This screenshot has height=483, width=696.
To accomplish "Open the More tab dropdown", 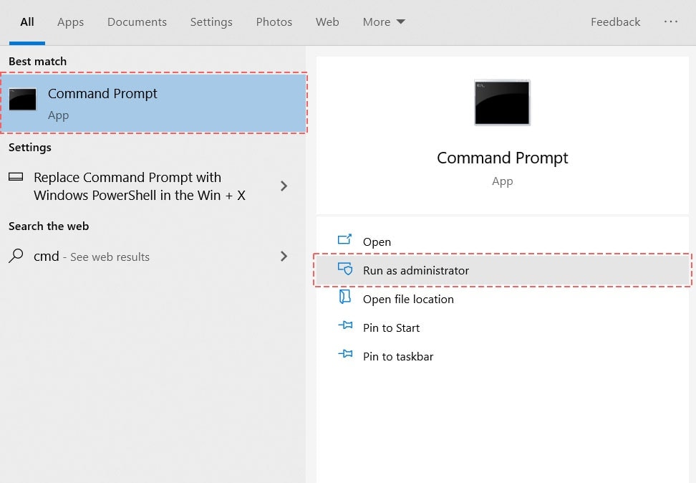I will [x=384, y=22].
